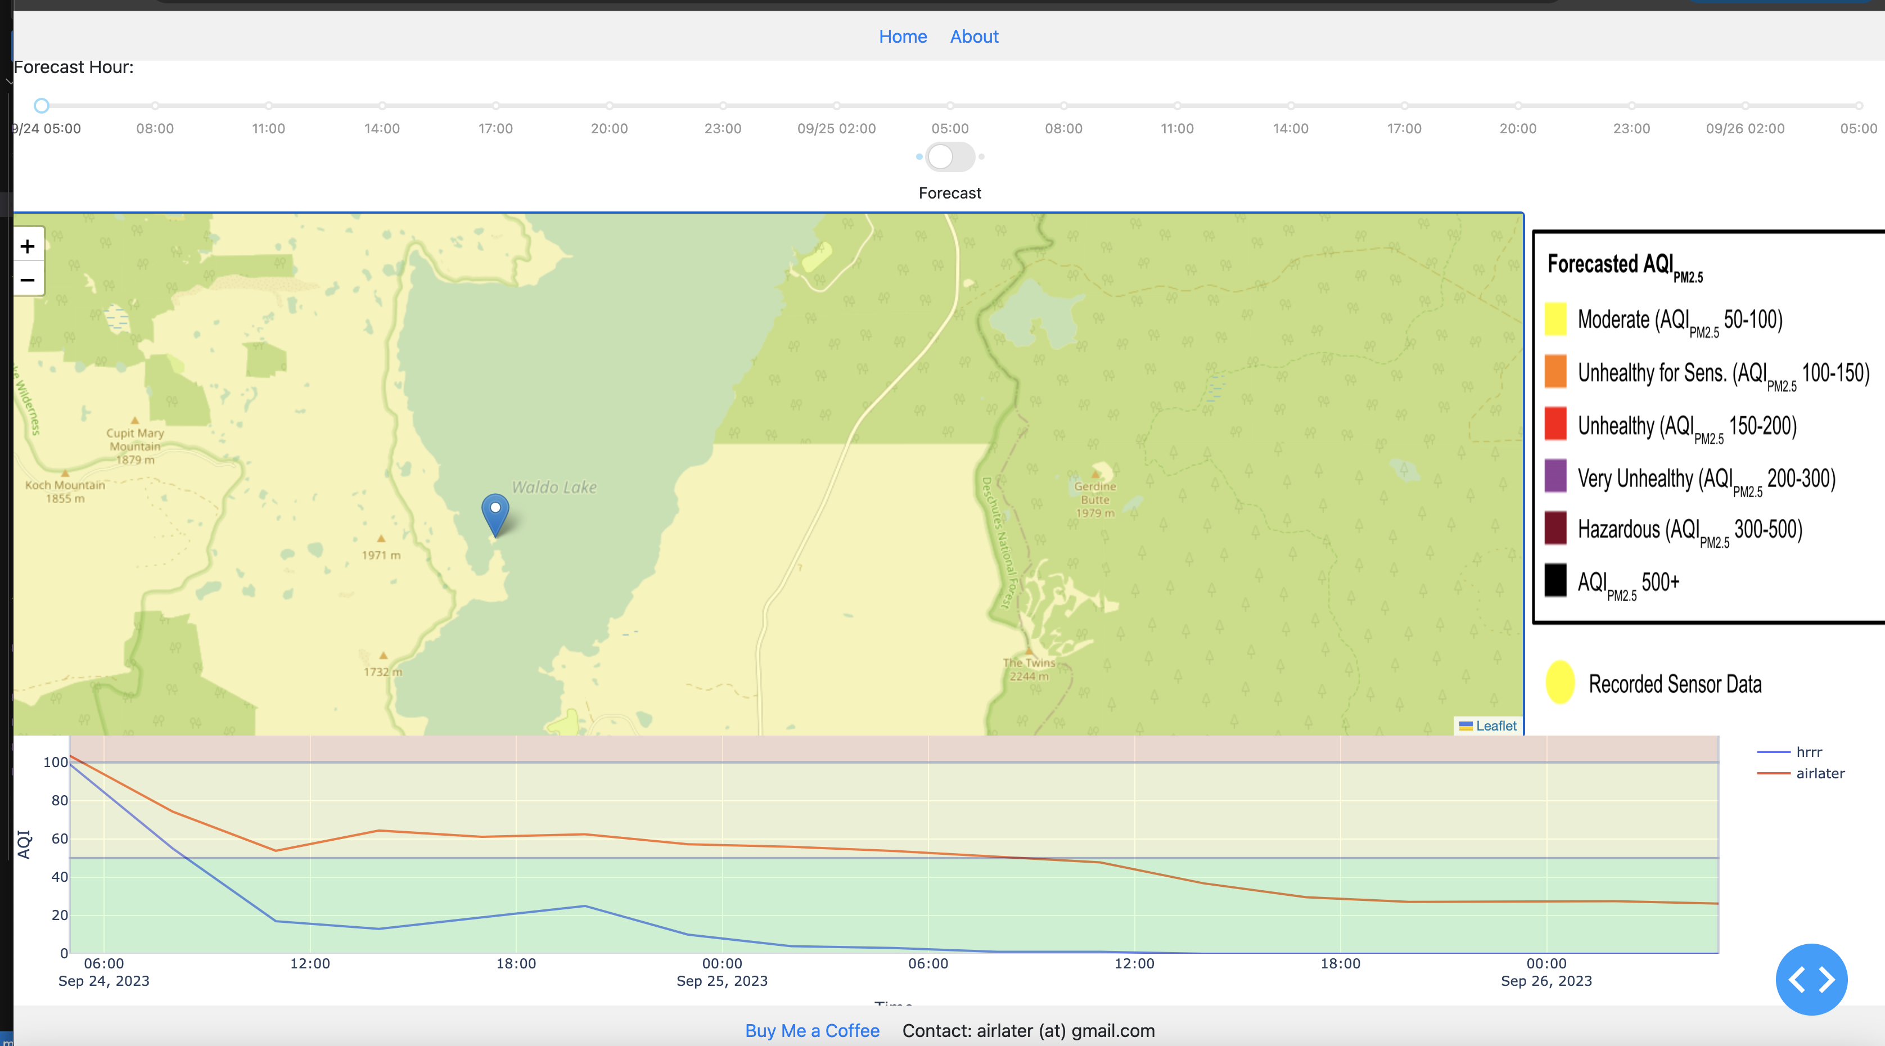Select the 09/25 02:00 forecast tick mark
Viewport: 1885px width, 1046px height.
(836, 105)
